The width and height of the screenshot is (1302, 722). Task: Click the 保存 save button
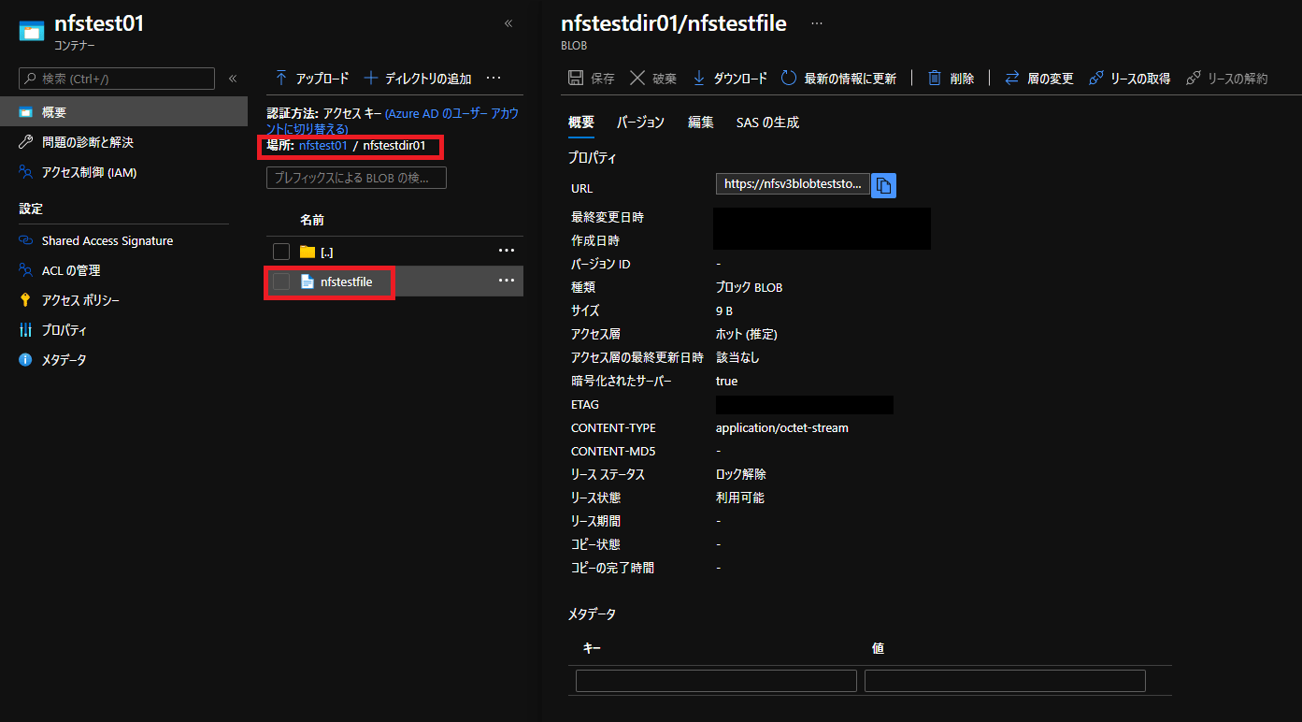point(592,79)
